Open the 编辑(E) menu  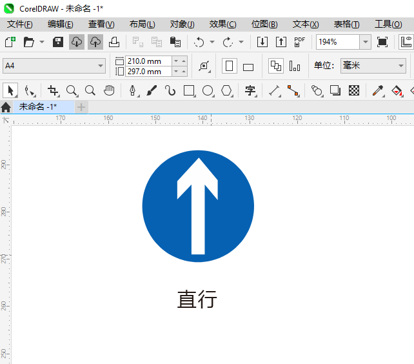[x=61, y=25]
